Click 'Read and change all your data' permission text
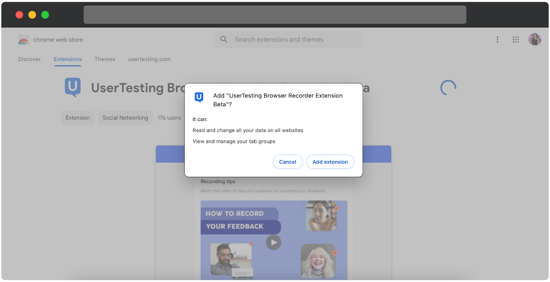This screenshot has height=282, width=550. click(248, 130)
